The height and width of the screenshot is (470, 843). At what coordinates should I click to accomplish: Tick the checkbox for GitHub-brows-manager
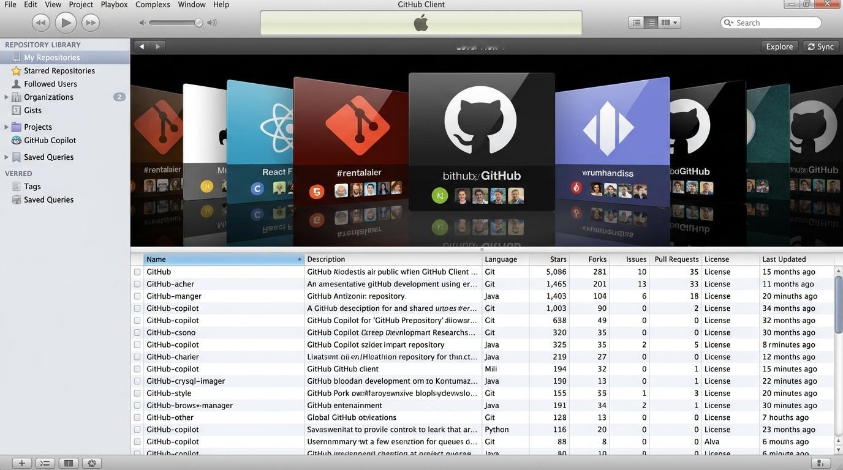[137, 406]
